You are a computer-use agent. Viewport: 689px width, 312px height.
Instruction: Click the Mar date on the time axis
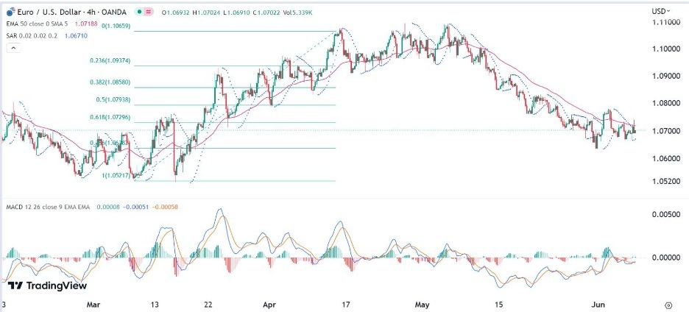click(93, 305)
